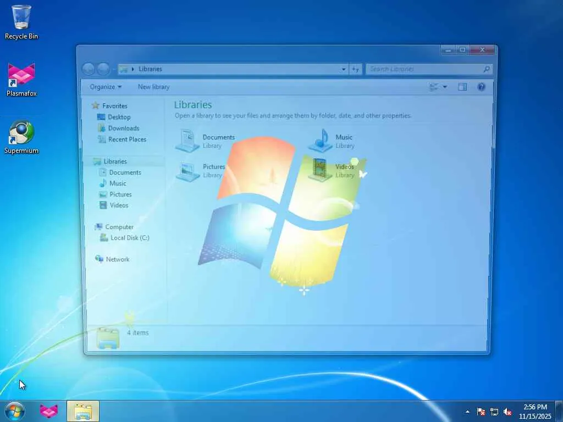Open the Recycle Bin desktop icon
The image size is (563, 422).
[x=21, y=21]
